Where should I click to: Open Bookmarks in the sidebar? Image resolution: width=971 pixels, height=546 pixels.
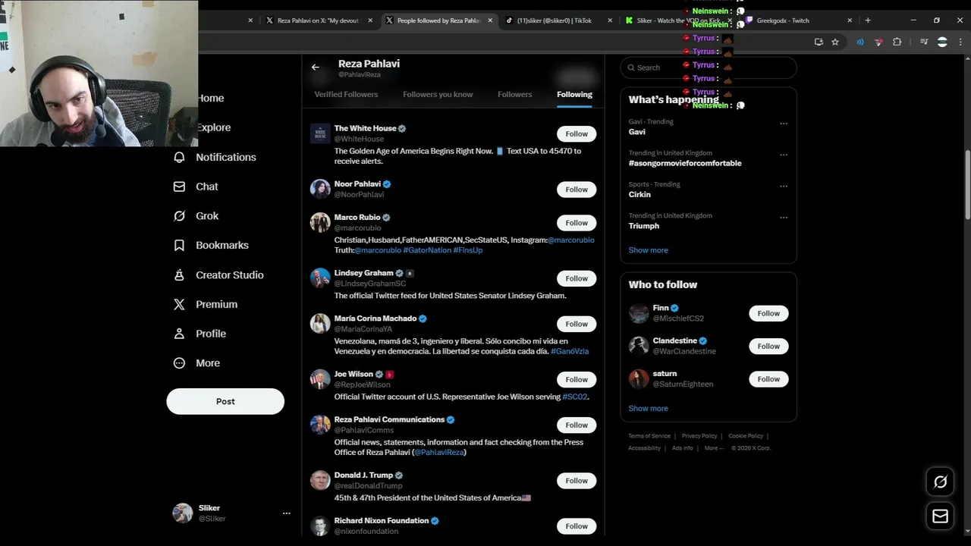click(211, 246)
